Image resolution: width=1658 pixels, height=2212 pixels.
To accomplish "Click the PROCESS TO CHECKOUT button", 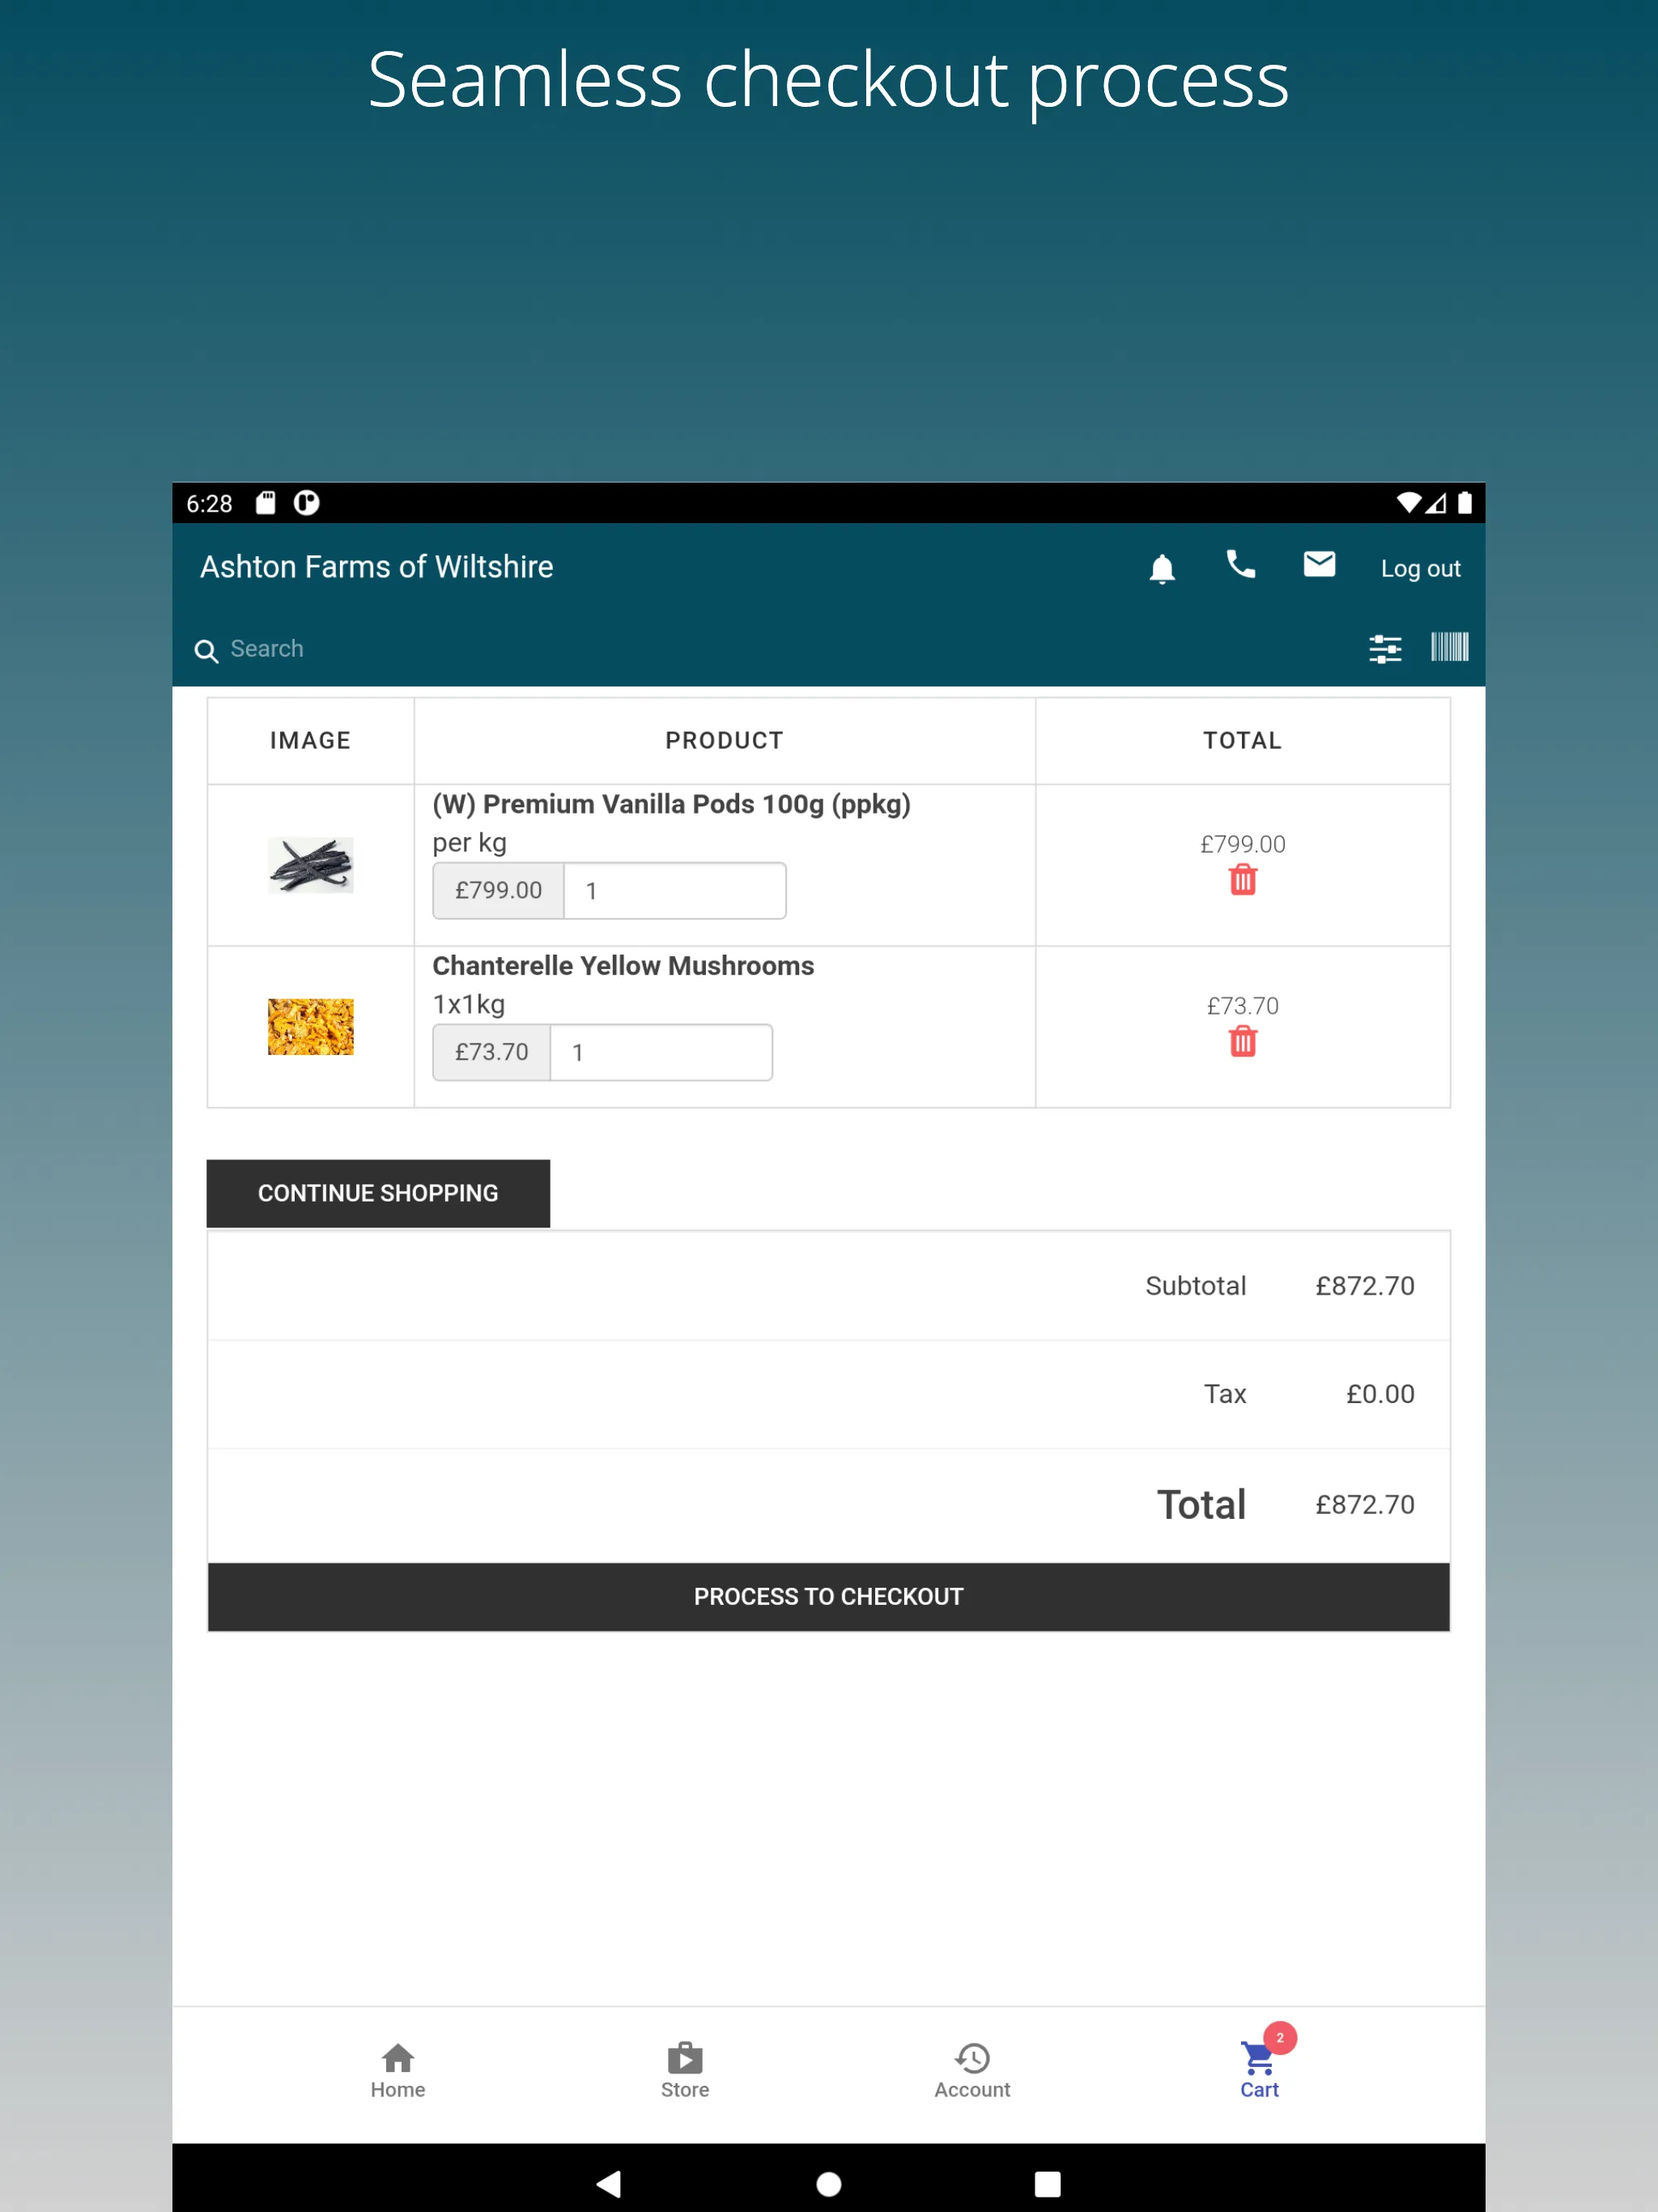I will pos(829,1595).
